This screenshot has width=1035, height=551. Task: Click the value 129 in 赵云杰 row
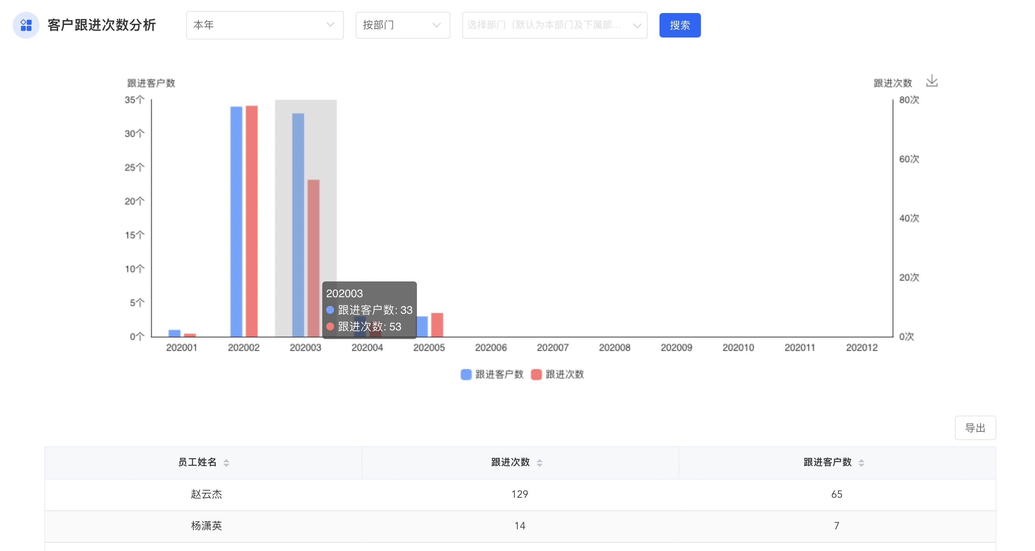coord(520,494)
